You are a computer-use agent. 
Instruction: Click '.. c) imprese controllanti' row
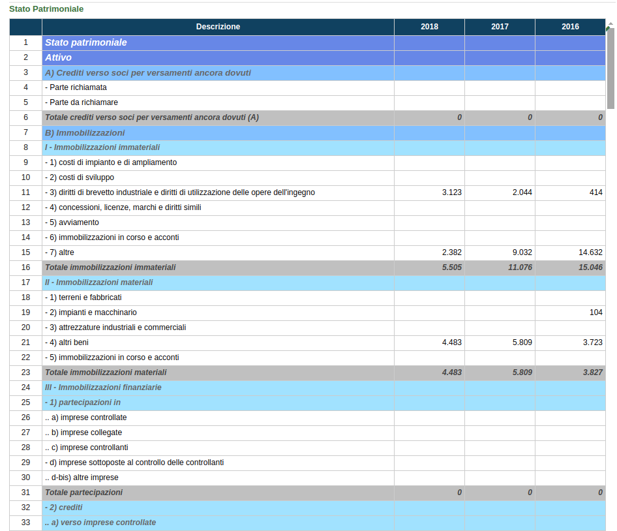[307, 448]
